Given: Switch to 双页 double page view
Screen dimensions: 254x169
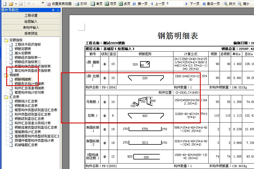Looking at the screenshot, I should coord(111,4).
